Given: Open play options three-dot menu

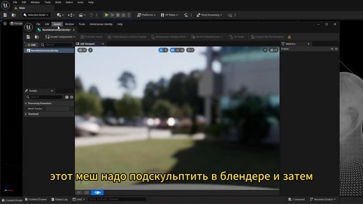Looking at the screenshot, I should click(129, 15).
